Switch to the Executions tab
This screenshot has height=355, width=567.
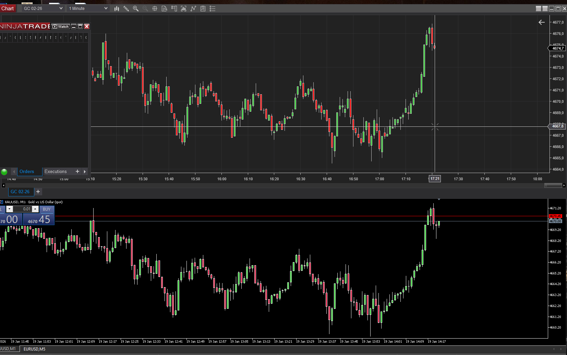pyautogui.click(x=56, y=172)
